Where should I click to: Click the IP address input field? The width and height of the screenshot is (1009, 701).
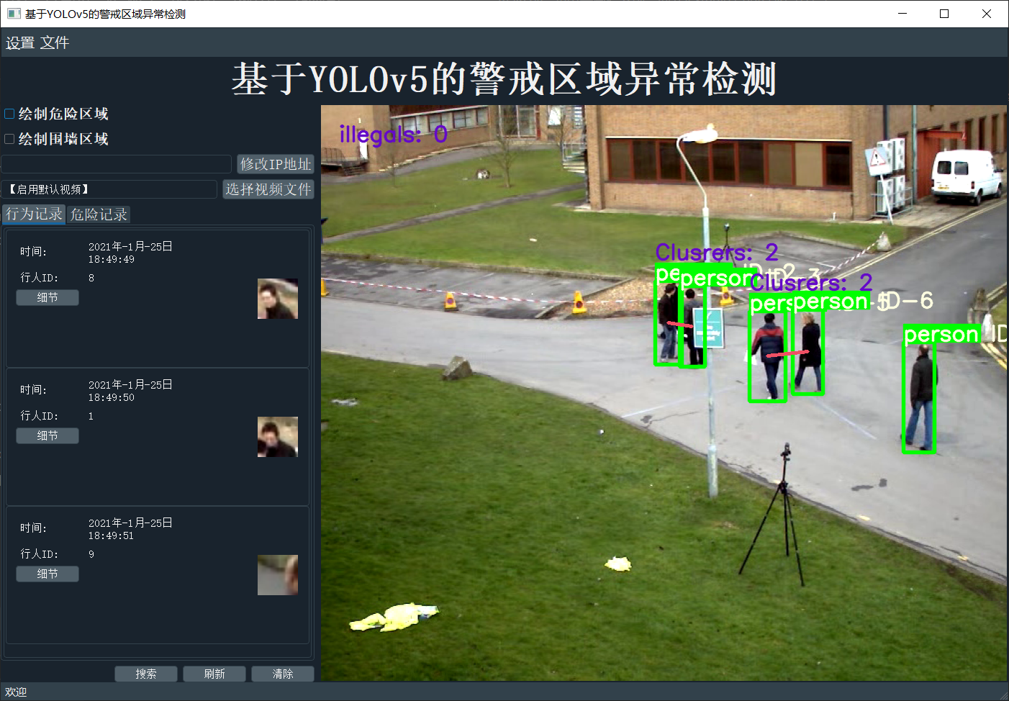(116, 164)
